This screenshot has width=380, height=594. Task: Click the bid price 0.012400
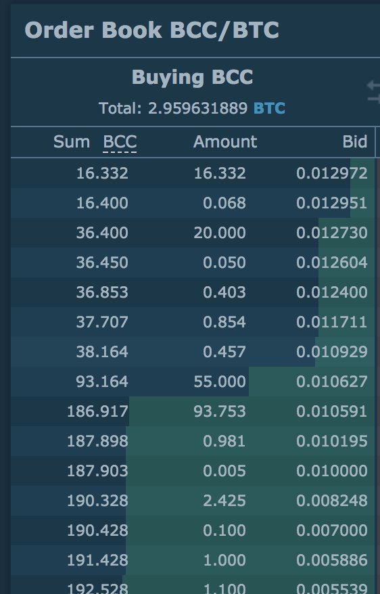pyautogui.click(x=331, y=292)
